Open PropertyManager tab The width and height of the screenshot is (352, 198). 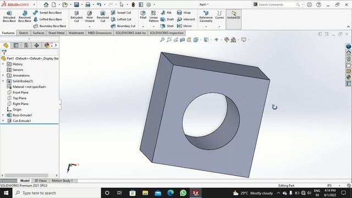click(x=16, y=45)
